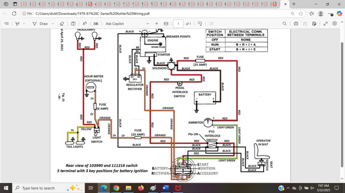
Task: Toggle the Draw tool on
Action: [x=40, y=24]
